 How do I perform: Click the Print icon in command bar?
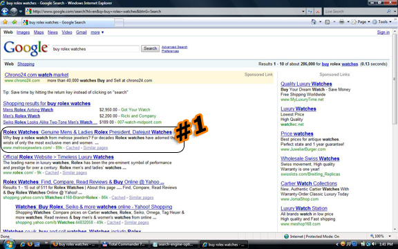(x=341, y=22)
